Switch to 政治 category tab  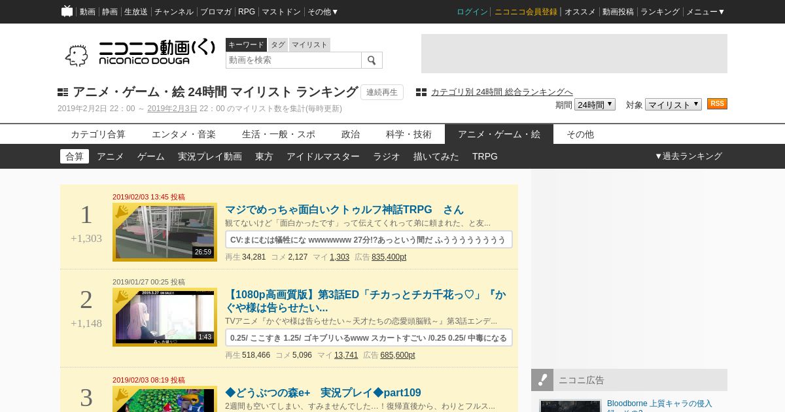click(351, 134)
